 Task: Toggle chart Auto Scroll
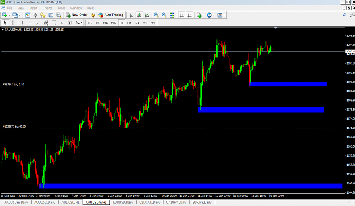[182, 15]
